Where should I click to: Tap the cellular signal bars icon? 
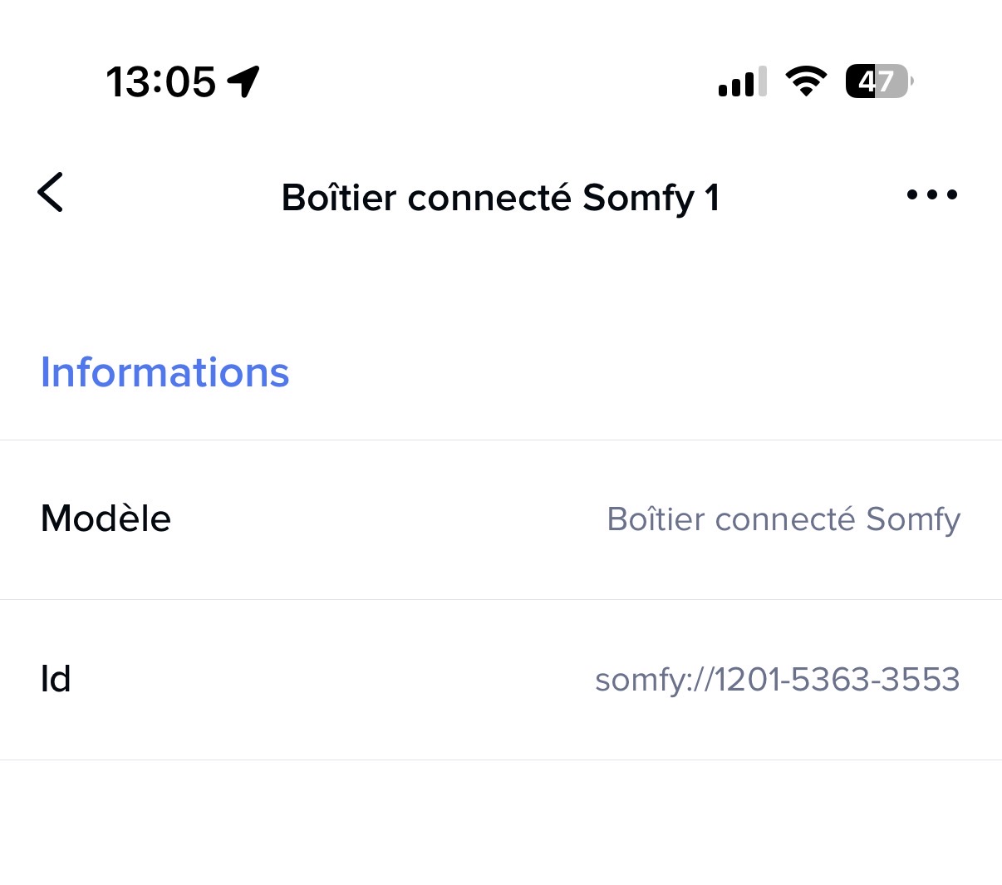click(742, 82)
